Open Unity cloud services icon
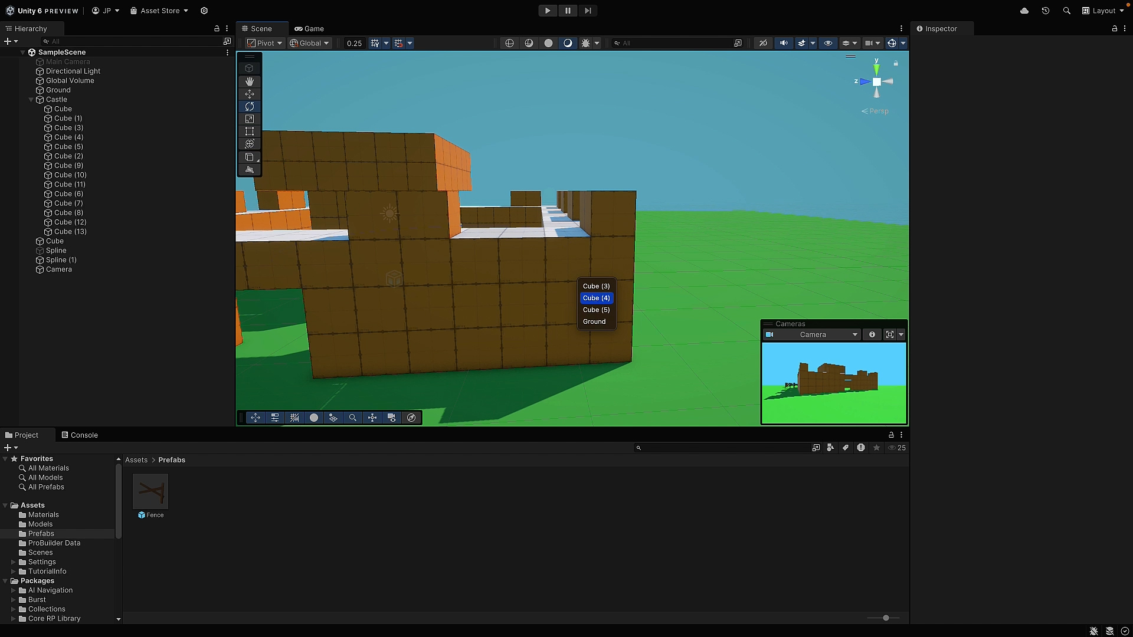Viewport: 1133px width, 637px height. coord(1024,11)
